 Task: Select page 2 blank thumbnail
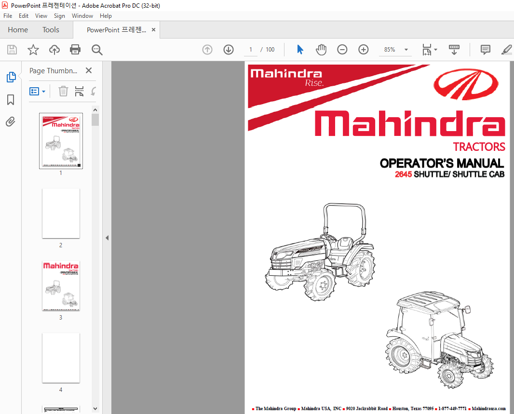tap(61, 213)
